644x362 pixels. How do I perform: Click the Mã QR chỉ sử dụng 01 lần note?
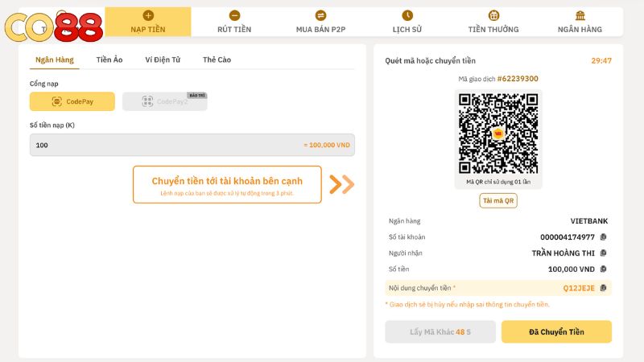point(498,182)
